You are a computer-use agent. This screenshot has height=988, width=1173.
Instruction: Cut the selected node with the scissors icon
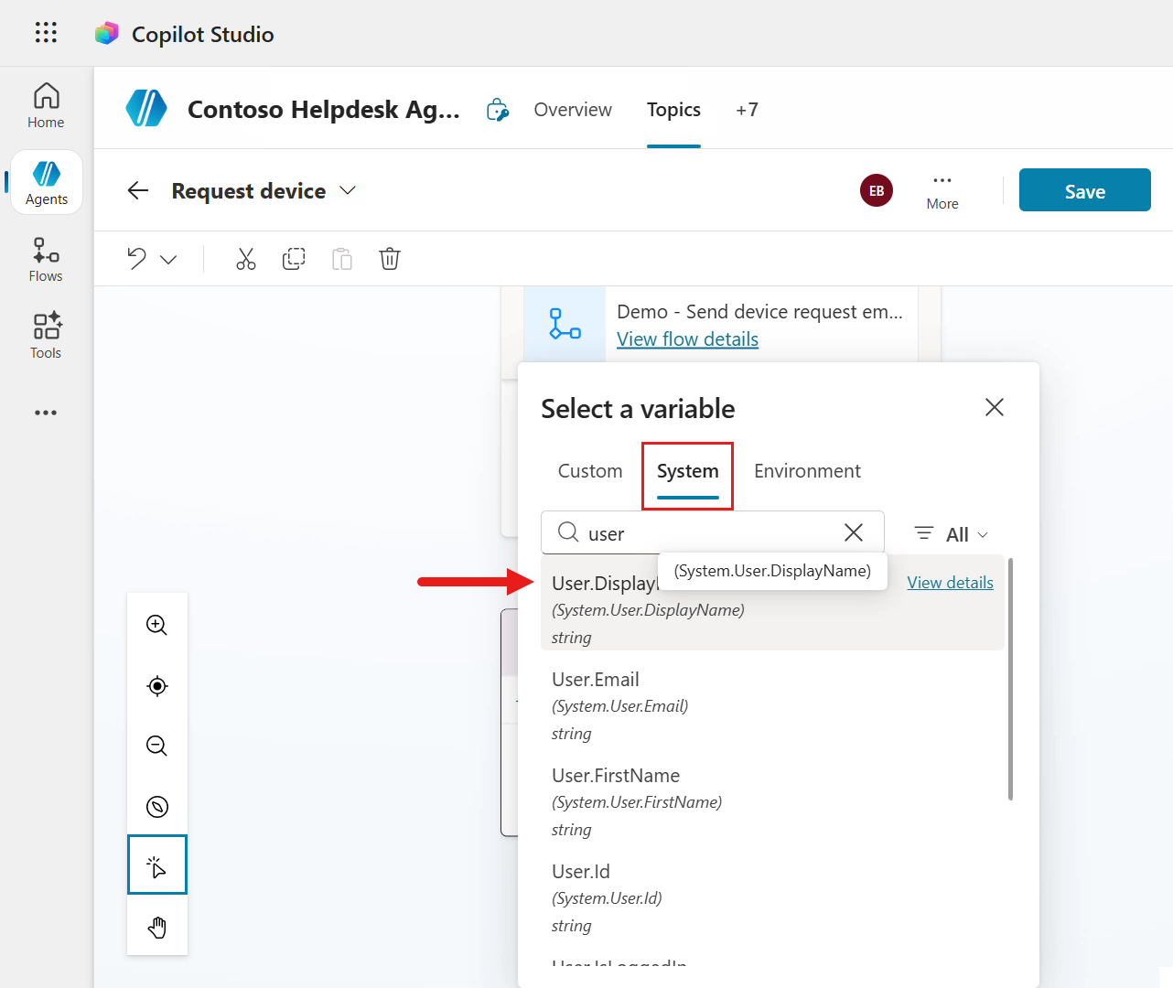(245, 259)
